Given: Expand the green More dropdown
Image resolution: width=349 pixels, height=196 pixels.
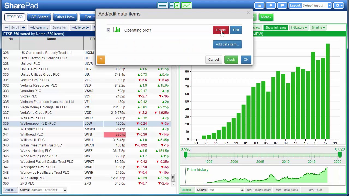Looking at the screenshot, I should [266, 17].
